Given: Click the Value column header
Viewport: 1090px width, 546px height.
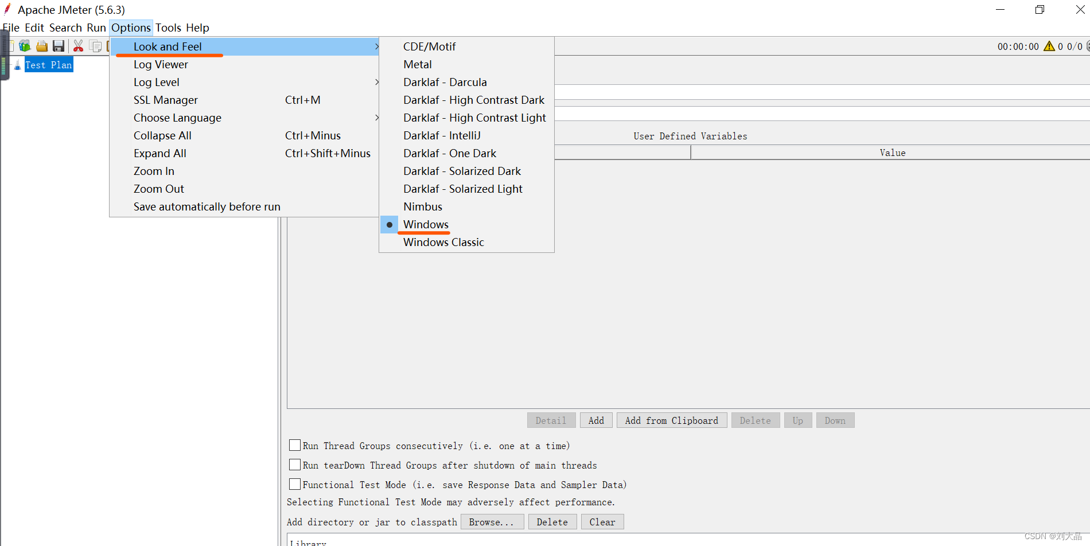Looking at the screenshot, I should (891, 153).
